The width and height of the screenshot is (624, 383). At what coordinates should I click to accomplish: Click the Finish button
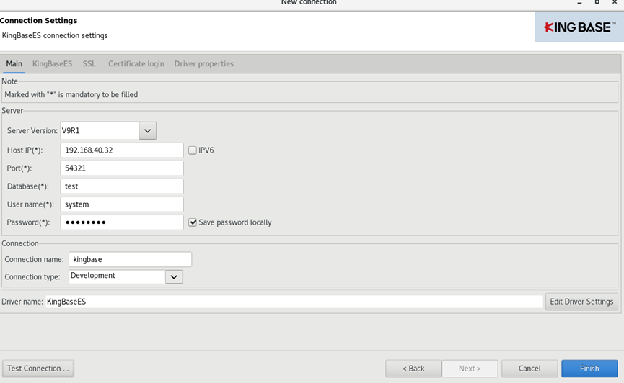click(589, 369)
